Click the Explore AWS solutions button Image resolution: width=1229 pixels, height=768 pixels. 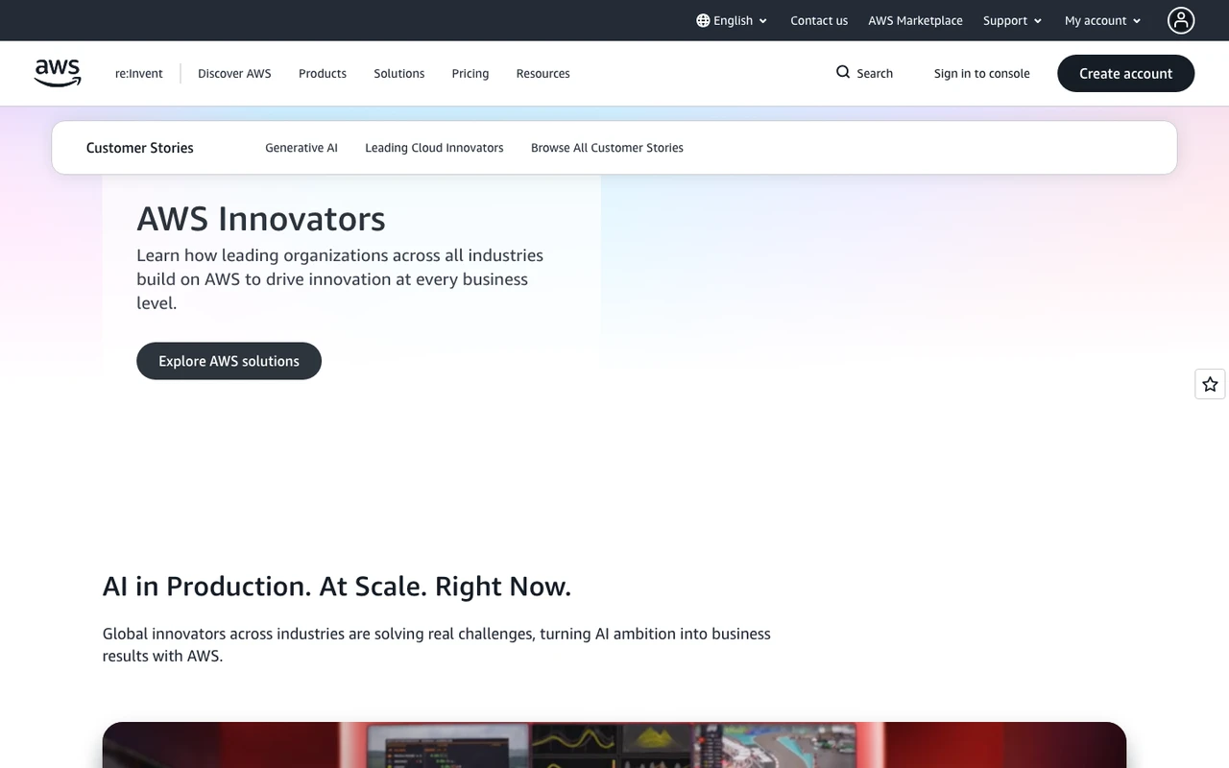pyautogui.click(x=229, y=361)
